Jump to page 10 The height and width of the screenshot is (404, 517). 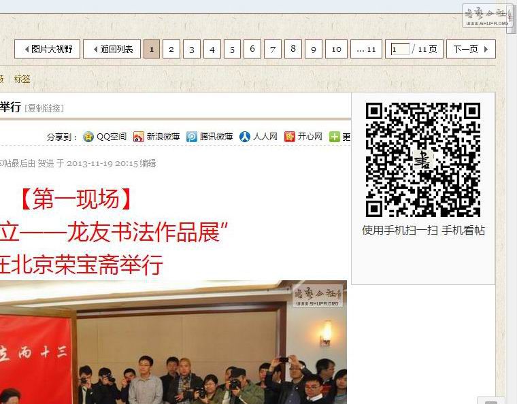[x=336, y=49]
